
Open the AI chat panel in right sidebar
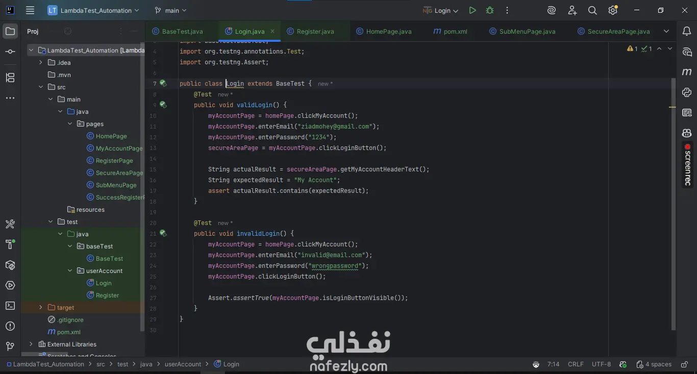coord(687,52)
